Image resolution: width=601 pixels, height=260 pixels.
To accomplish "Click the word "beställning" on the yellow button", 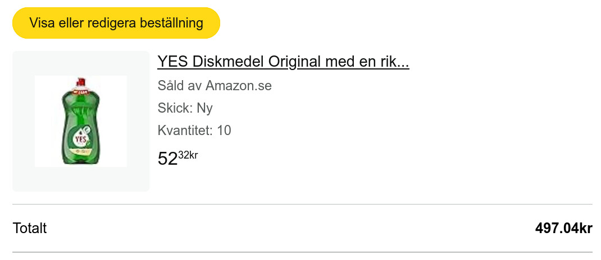I will tap(172, 23).
